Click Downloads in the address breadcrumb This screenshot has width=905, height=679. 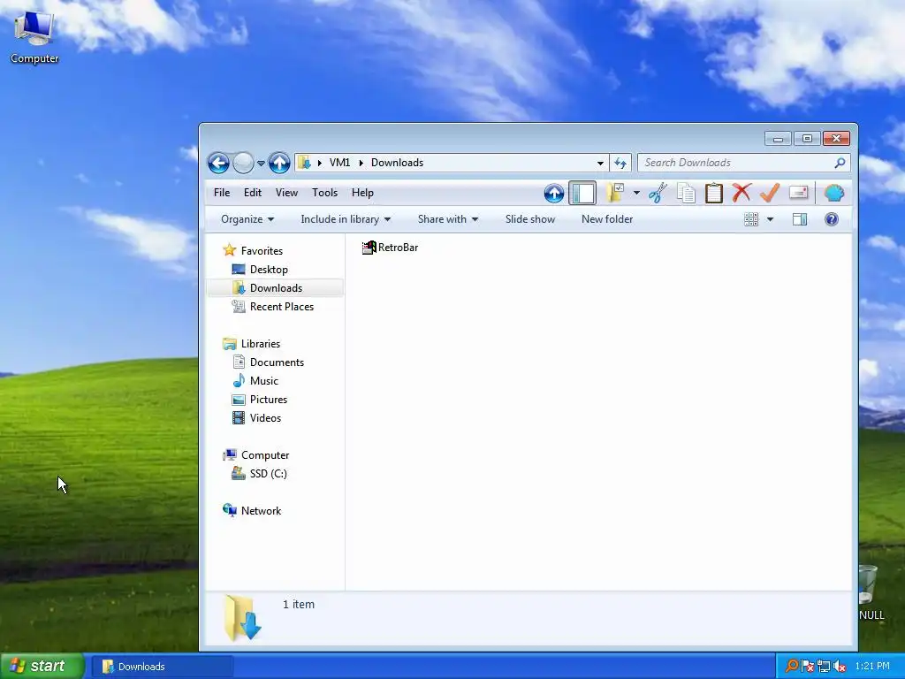(x=397, y=163)
